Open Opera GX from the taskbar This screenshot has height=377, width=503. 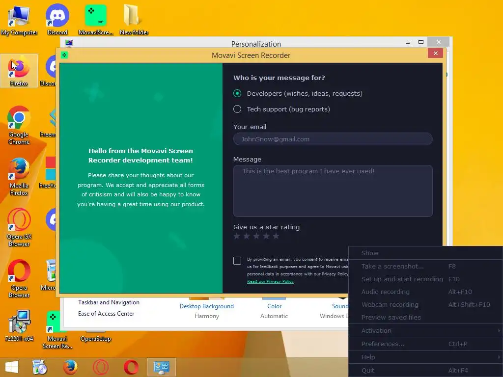(100, 367)
